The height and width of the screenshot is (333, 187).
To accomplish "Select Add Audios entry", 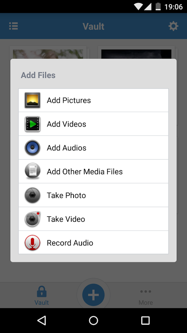I will point(93,148).
